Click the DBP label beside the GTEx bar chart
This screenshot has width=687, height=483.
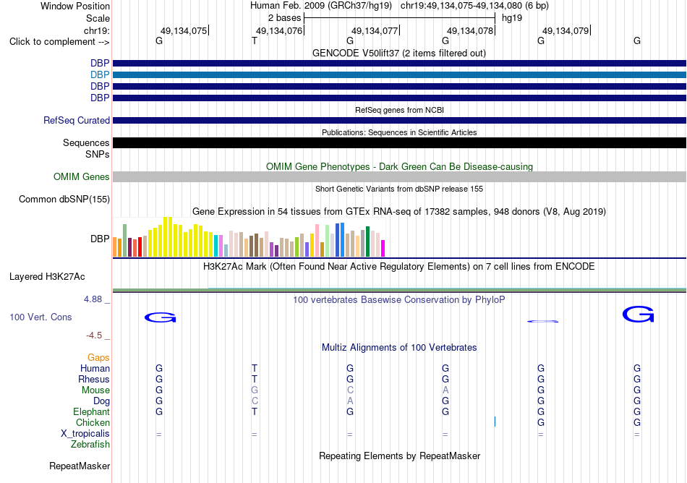pyautogui.click(x=100, y=239)
